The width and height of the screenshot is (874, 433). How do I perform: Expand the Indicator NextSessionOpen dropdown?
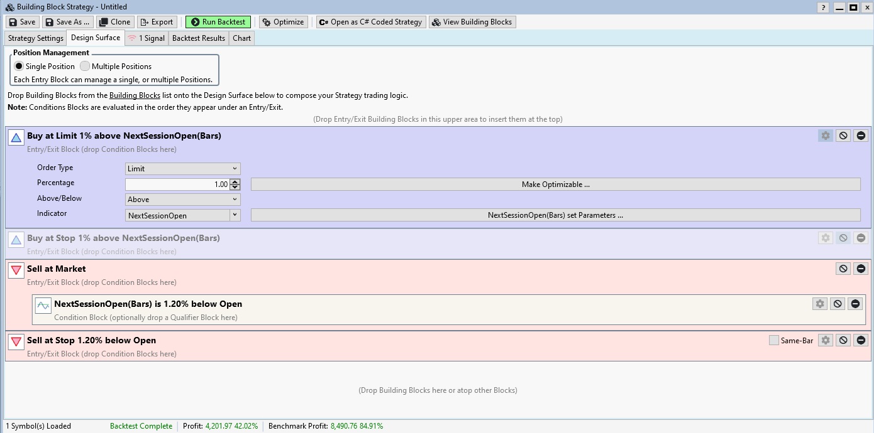(235, 215)
